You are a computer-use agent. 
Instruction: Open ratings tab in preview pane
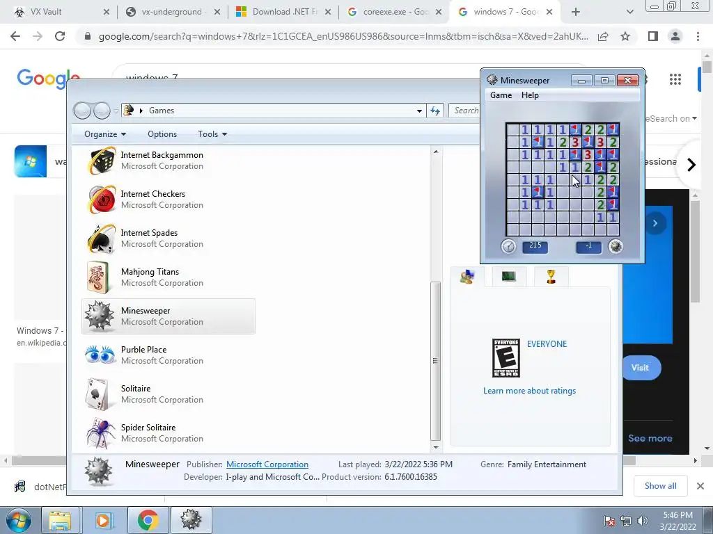pos(467,277)
